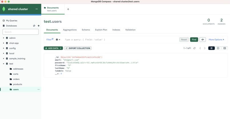Expand the config database

(x=4, y=48)
